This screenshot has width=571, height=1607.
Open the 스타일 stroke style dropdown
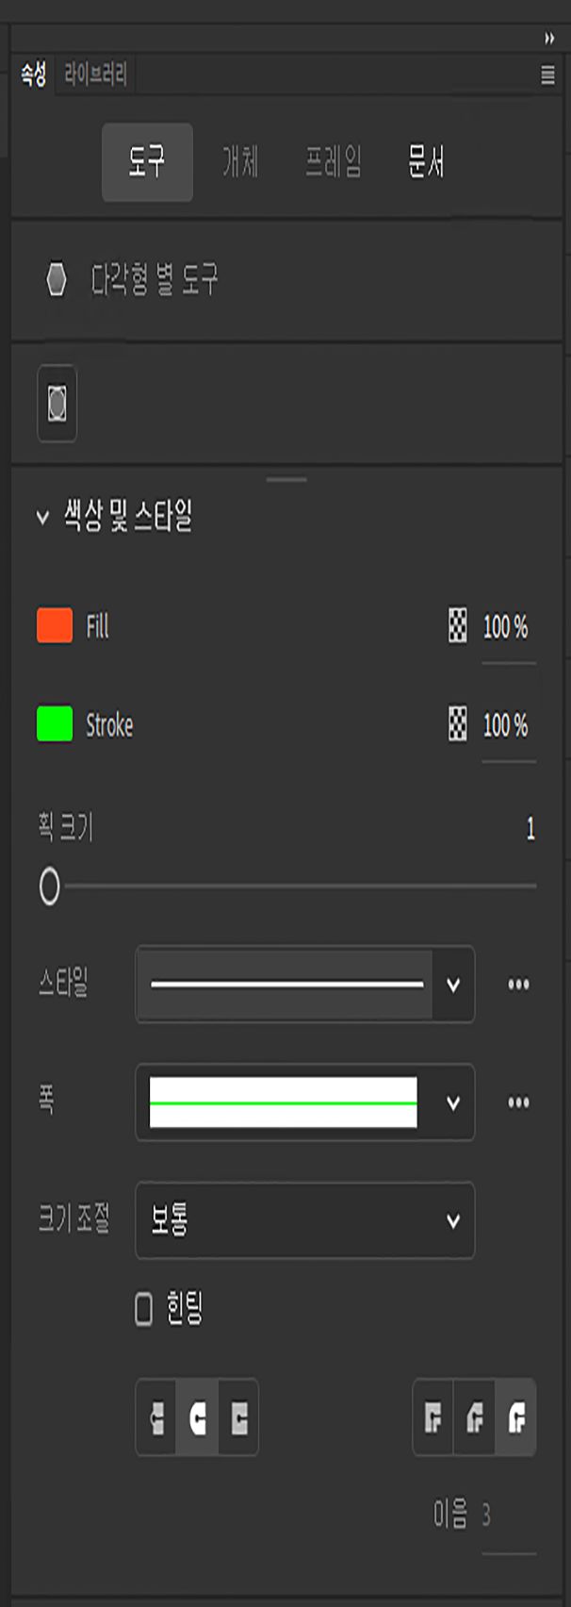(x=453, y=984)
